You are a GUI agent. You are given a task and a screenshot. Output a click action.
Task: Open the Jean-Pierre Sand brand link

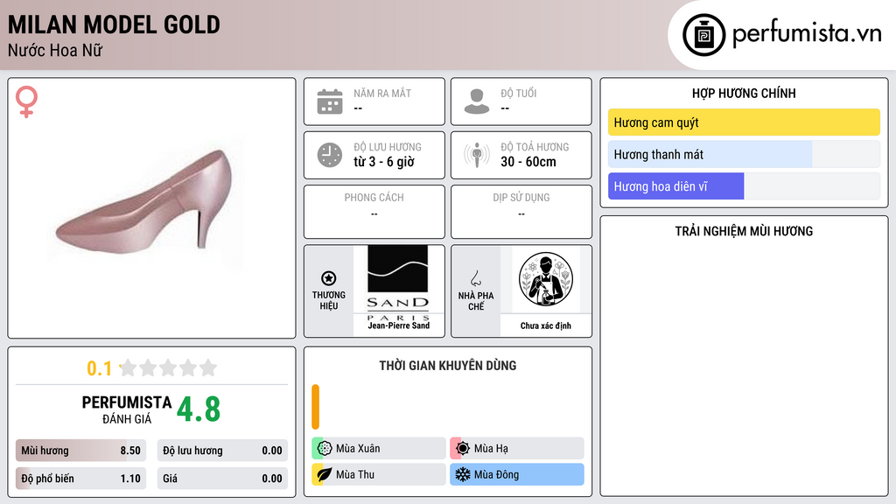tap(398, 325)
